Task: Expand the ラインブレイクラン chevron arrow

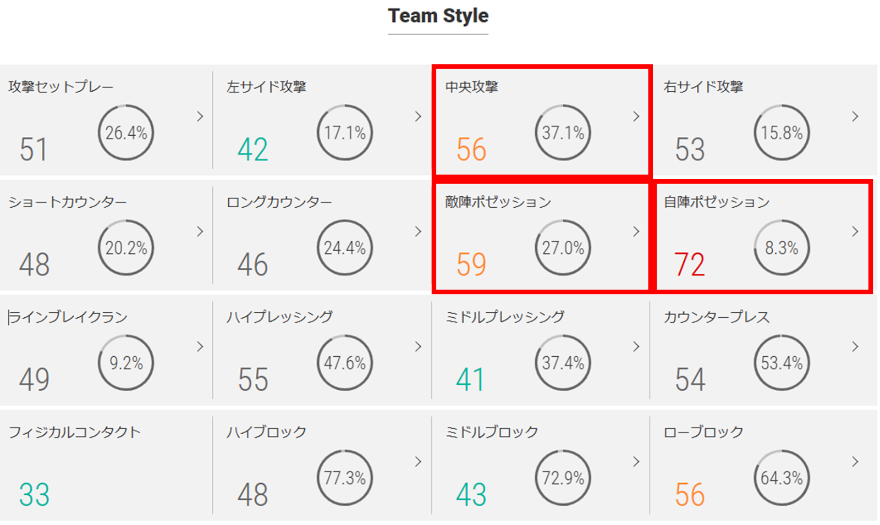Action: 200,346
